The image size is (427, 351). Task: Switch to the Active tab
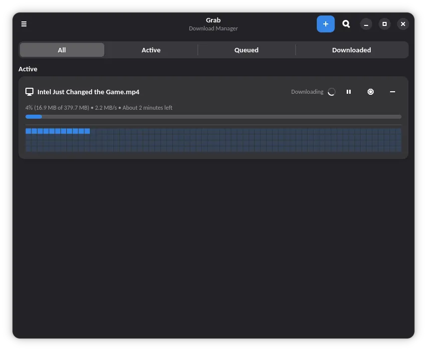[x=151, y=50]
